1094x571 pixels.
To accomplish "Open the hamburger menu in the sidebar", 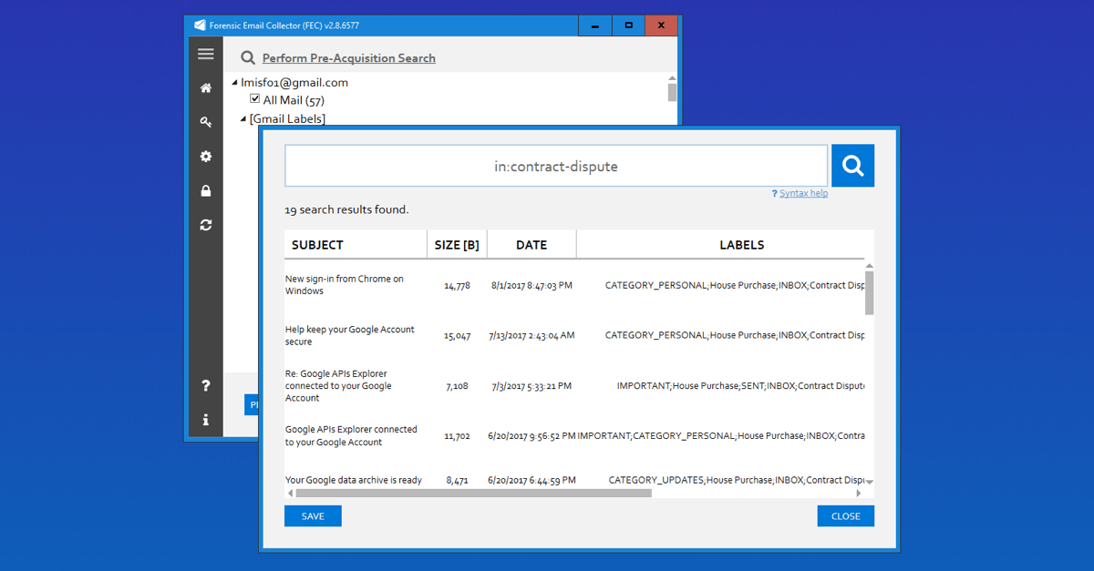I will click(205, 54).
